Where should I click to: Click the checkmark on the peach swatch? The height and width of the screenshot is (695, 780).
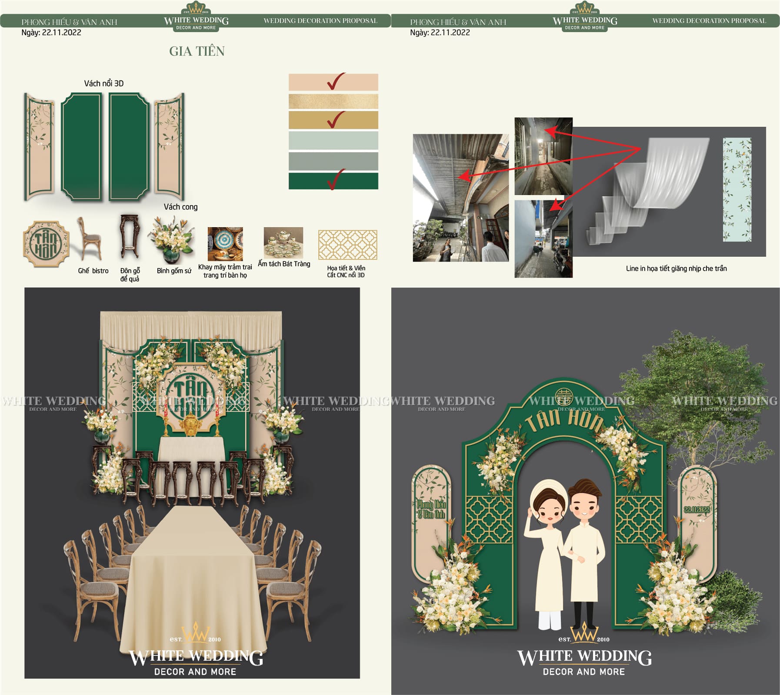[x=336, y=81]
